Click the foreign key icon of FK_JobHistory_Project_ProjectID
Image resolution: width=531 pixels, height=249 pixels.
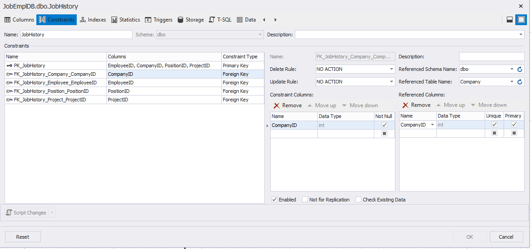click(9, 100)
